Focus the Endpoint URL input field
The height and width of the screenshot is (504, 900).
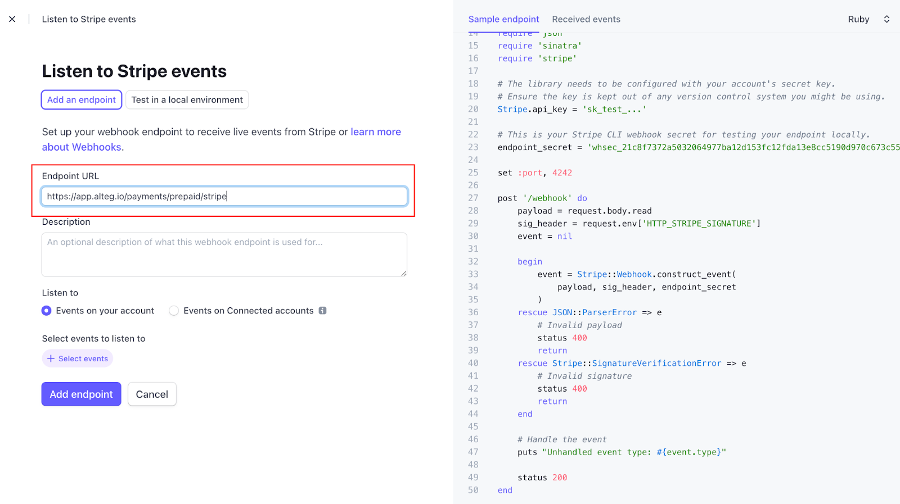[x=224, y=197]
